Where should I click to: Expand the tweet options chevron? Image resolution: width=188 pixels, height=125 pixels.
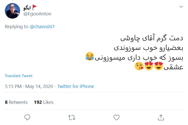pos(181,7)
